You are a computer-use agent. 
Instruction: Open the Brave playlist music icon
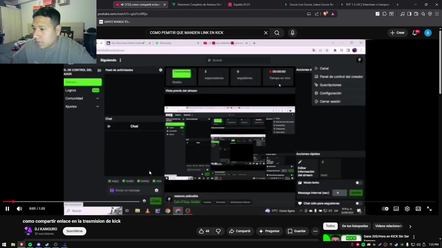click(x=403, y=14)
